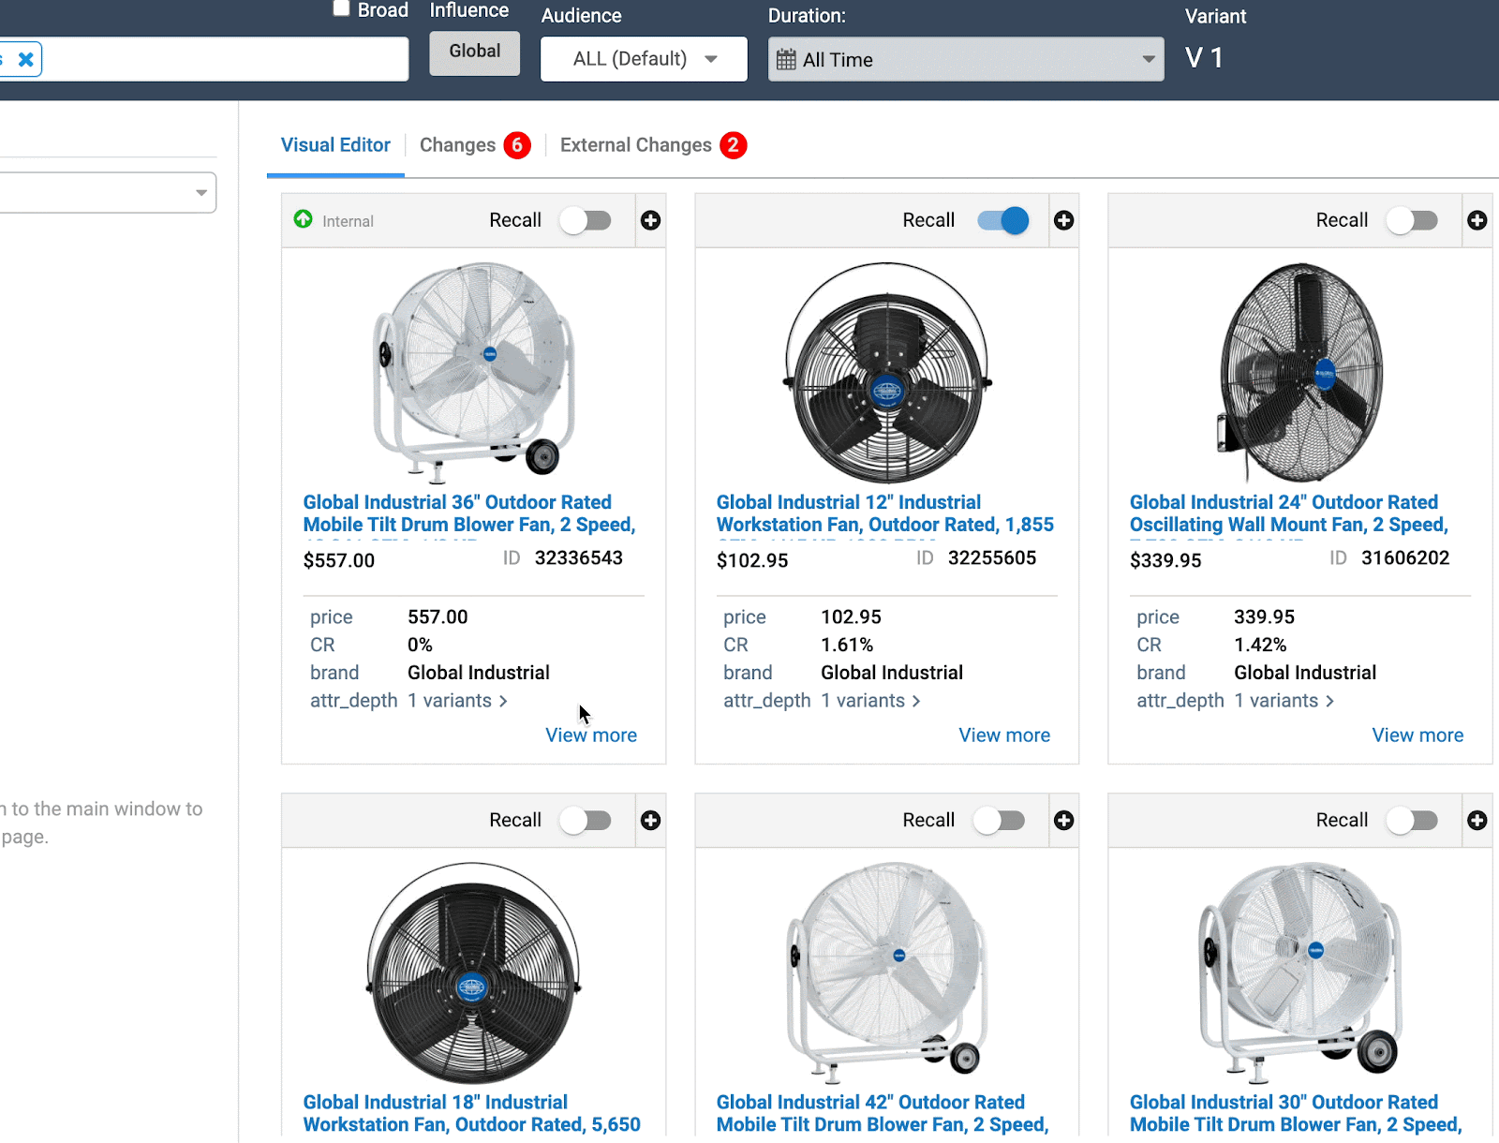
Task: Click the $557.00 price heading
Action: click(x=338, y=561)
